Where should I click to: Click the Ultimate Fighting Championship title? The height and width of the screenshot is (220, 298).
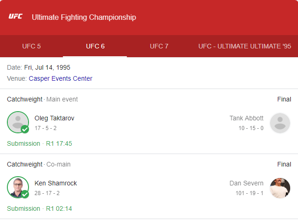pyautogui.click(x=84, y=18)
